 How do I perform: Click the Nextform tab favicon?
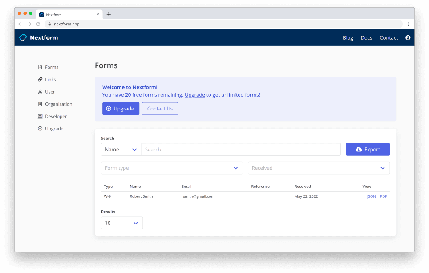tap(41, 15)
